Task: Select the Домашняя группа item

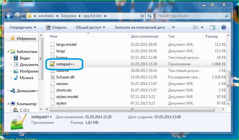Action: tap(24, 91)
